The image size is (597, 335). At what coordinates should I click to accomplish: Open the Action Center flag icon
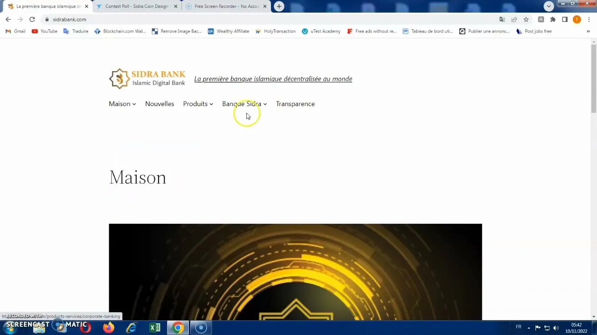pyautogui.click(x=538, y=328)
